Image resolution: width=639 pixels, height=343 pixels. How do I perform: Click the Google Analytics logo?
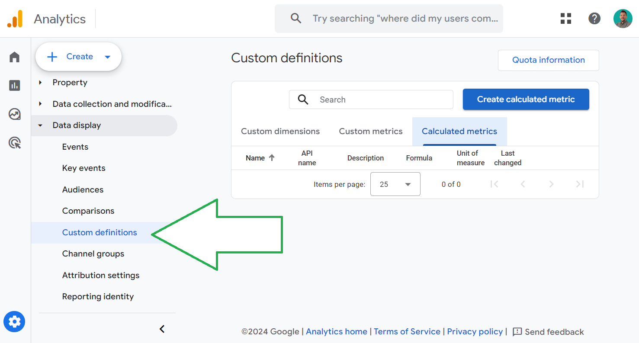(x=15, y=19)
